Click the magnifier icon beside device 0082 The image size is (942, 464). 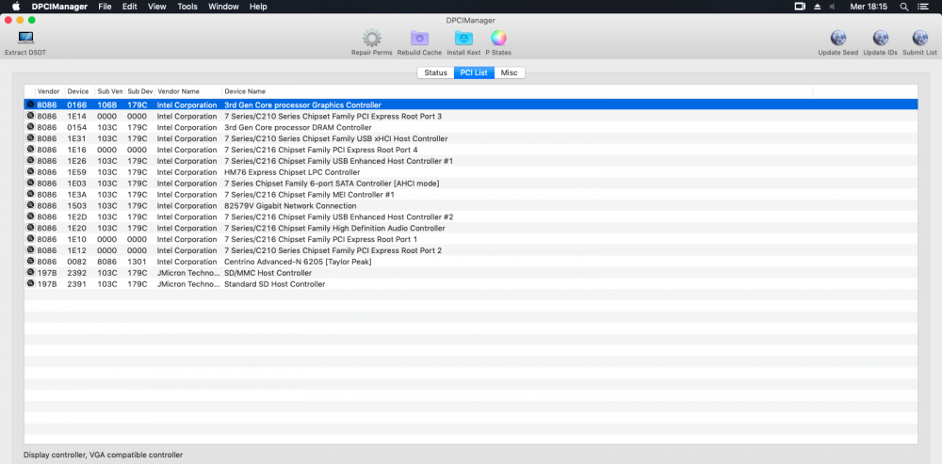pos(30,261)
